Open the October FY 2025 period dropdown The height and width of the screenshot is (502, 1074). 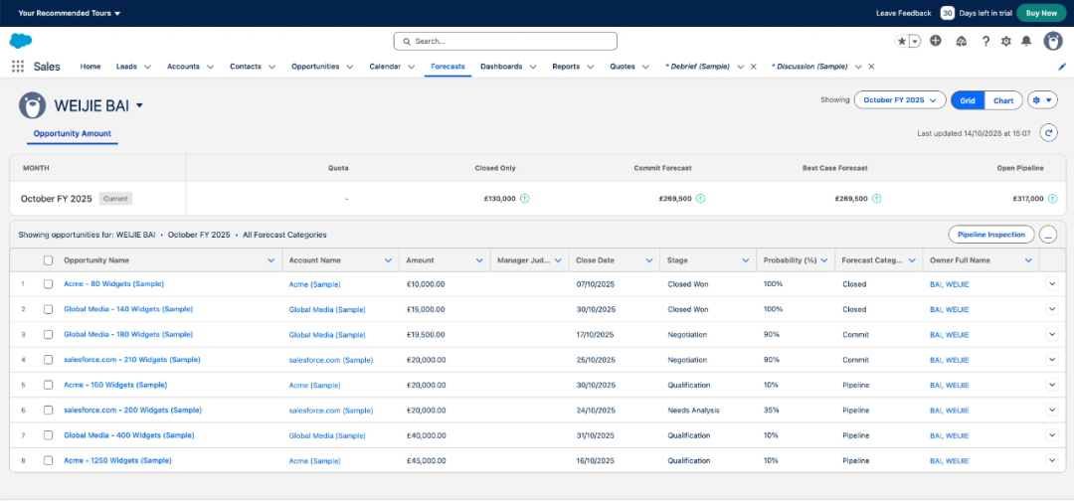pos(900,100)
